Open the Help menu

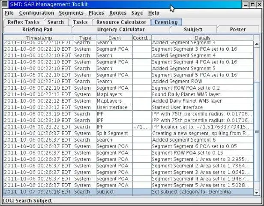point(154,13)
